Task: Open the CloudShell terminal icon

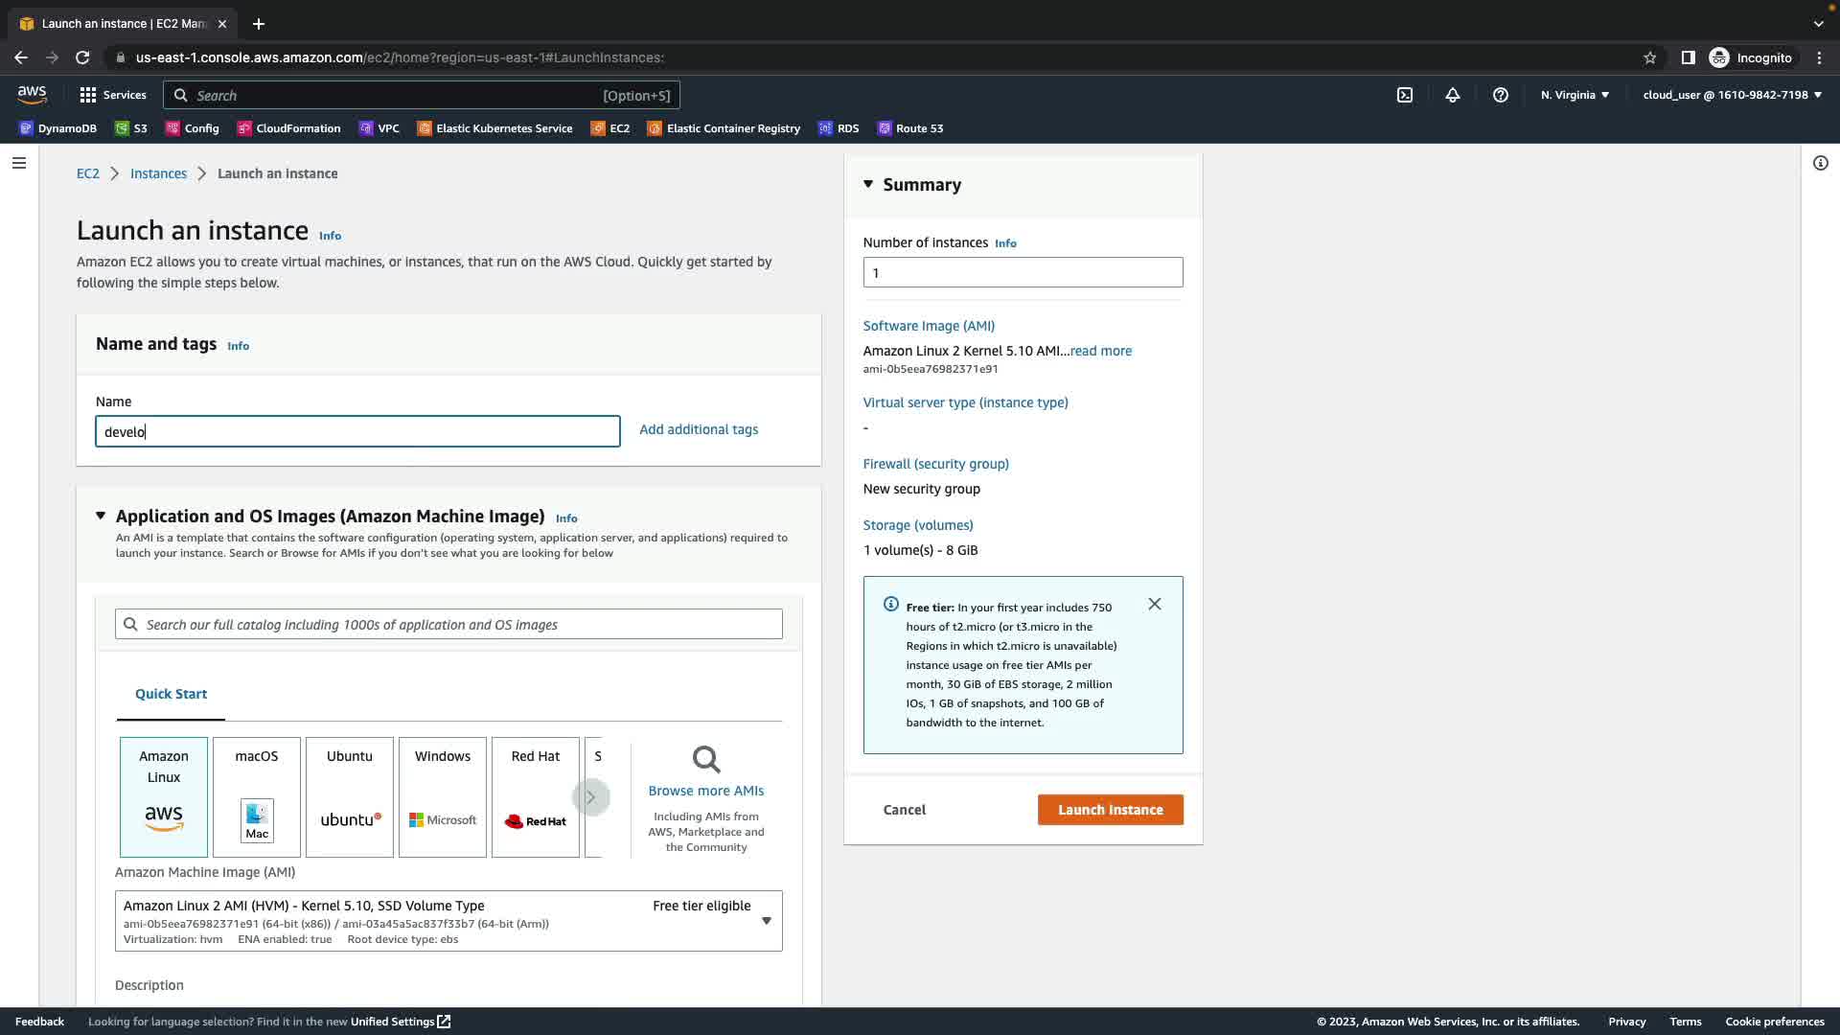Action: (x=1405, y=95)
